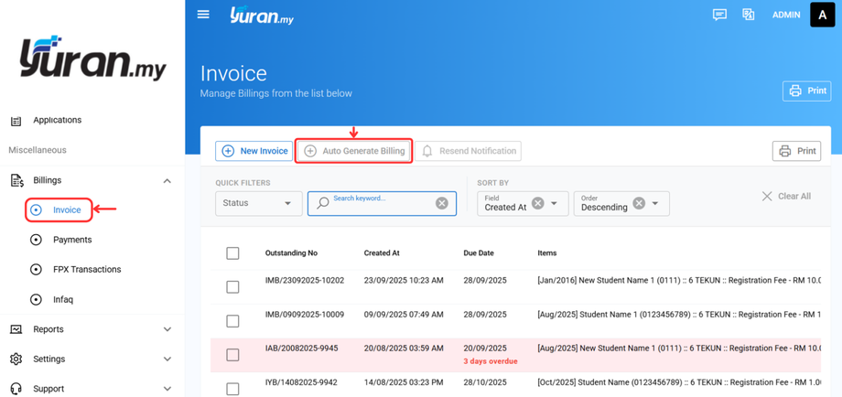Open the chat messages icon in header
Image resolution: width=842 pixels, height=397 pixels.
click(x=719, y=15)
